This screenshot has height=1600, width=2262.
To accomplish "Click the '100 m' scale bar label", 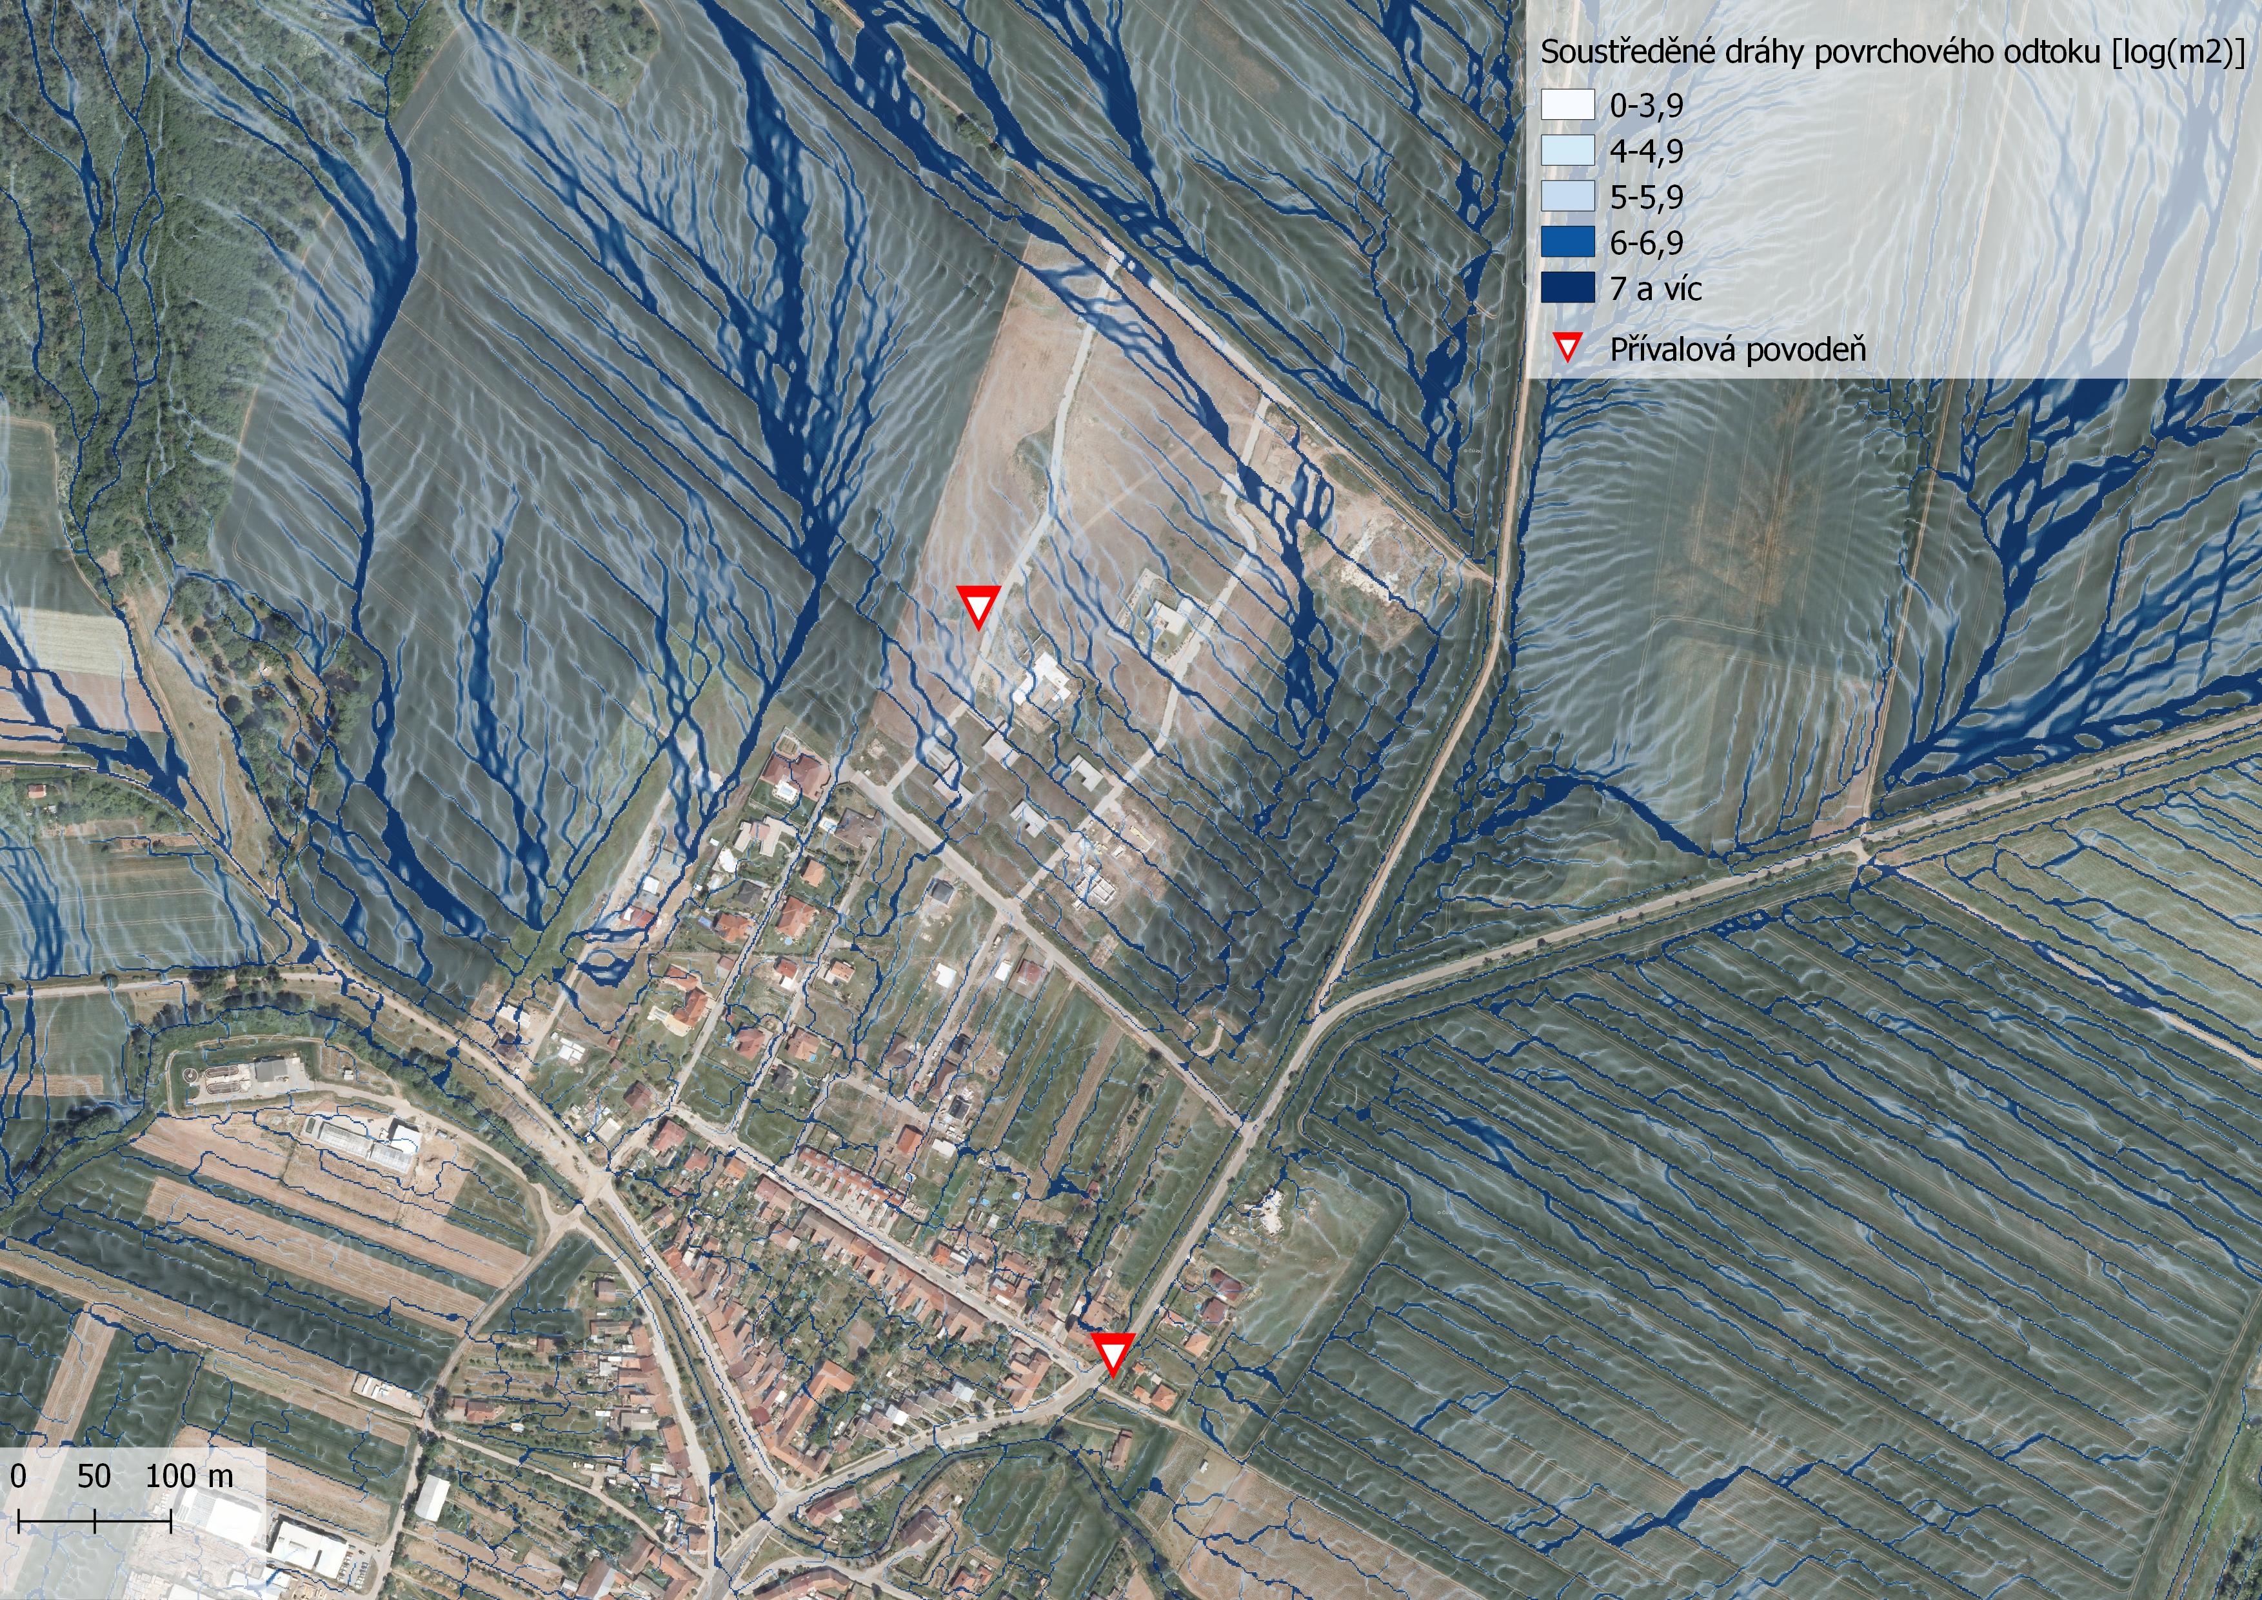I will click(x=190, y=1476).
